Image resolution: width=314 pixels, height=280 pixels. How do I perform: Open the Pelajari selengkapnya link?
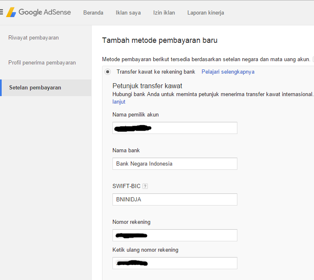point(228,72)
